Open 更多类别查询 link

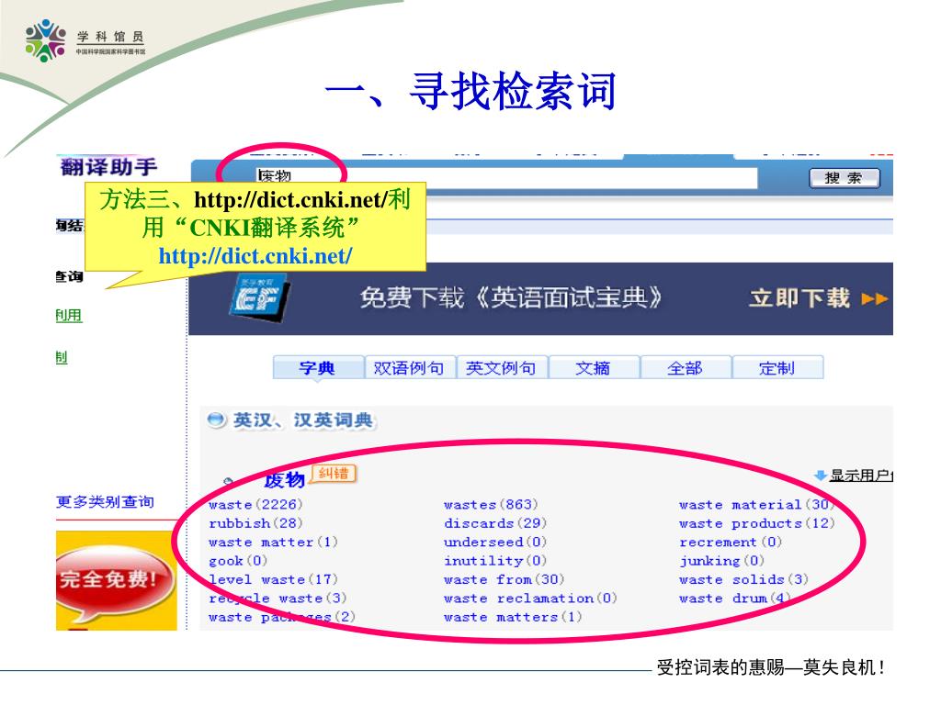[x=105, y=502]
